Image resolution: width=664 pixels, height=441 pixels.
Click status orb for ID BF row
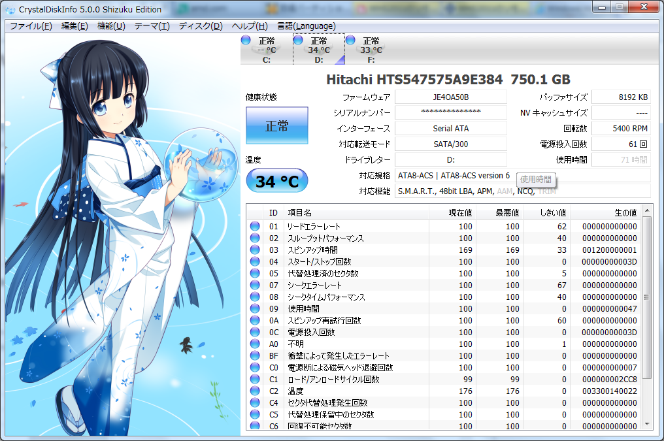click(255, 356)
